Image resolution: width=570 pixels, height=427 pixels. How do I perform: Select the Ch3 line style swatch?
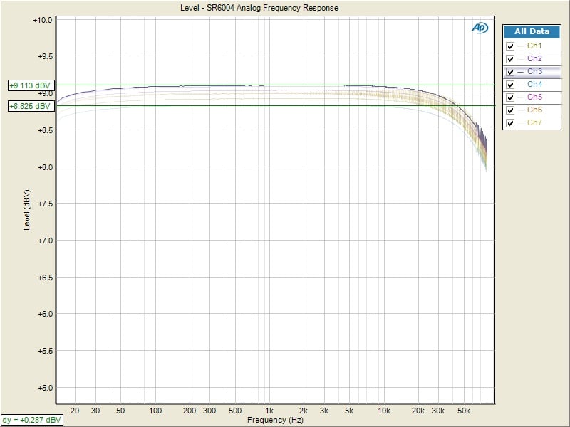coord(520,72)
